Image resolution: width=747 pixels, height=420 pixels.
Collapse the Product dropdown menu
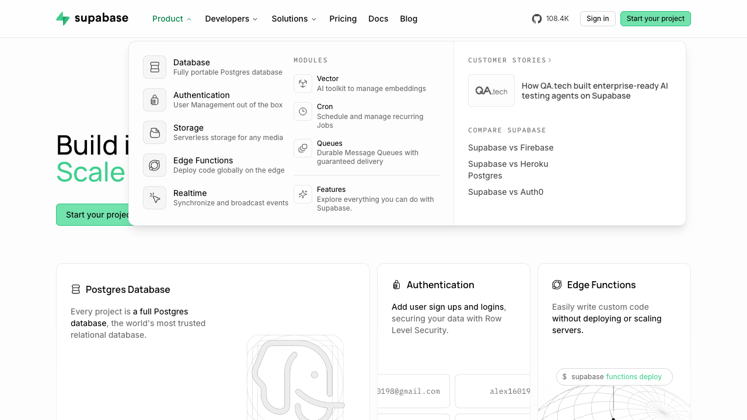click(x=172, y=19)
